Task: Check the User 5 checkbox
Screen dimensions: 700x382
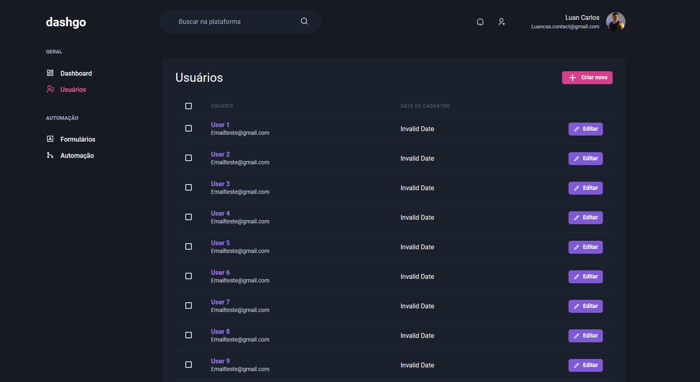Action: 189,246
